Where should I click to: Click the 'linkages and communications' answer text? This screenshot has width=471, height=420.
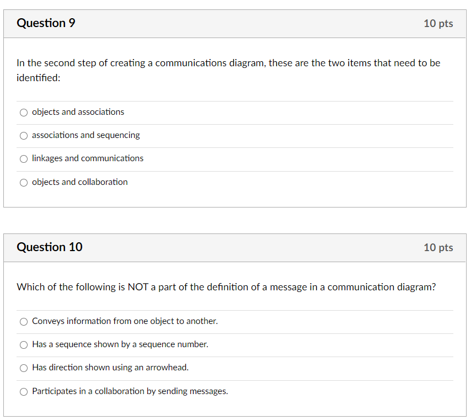[88, 158]
